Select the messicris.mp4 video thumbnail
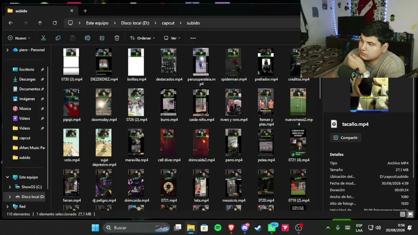This screenshot has height=235, width=418. point(233,183)
